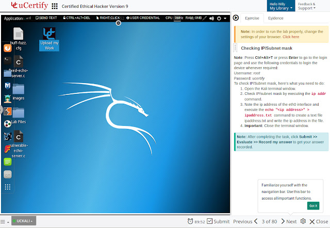
Task: Click the ip addr command text
Action: point(319,94)
